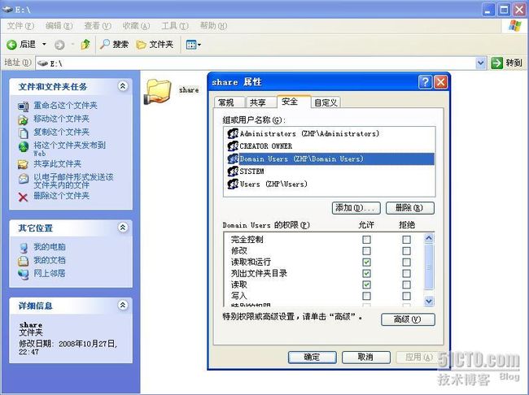The height and width of the screenshot is (395, 529).
Task: Click the publish to Web globe icon
Action: tap(24, 146)
